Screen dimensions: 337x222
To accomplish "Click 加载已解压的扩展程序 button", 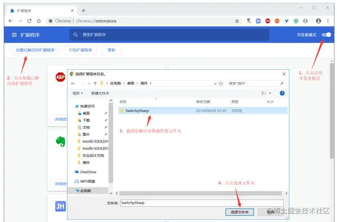I will click(x=35, y=50).
